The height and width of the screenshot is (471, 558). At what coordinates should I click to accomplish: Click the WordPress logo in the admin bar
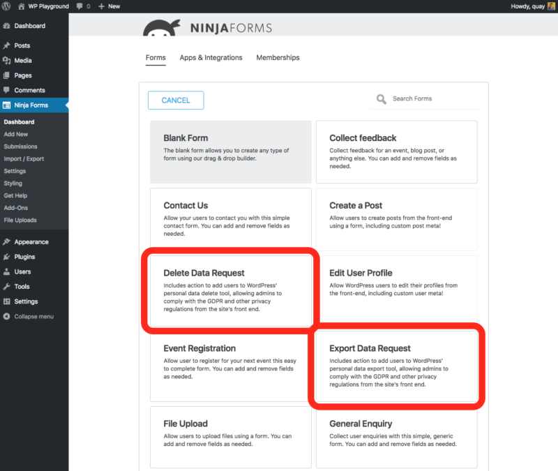pos(6,6)
